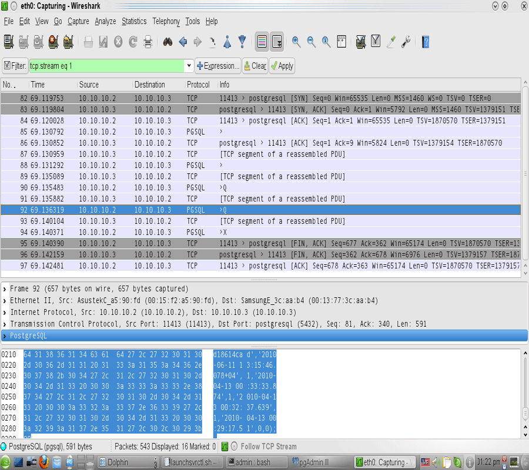Restart the running live capture

click(68, 42)
